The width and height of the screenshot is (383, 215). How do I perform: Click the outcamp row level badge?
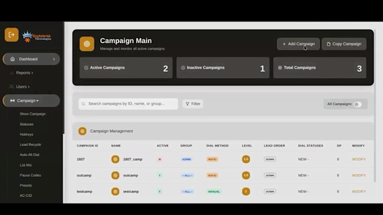click(246, 175)
